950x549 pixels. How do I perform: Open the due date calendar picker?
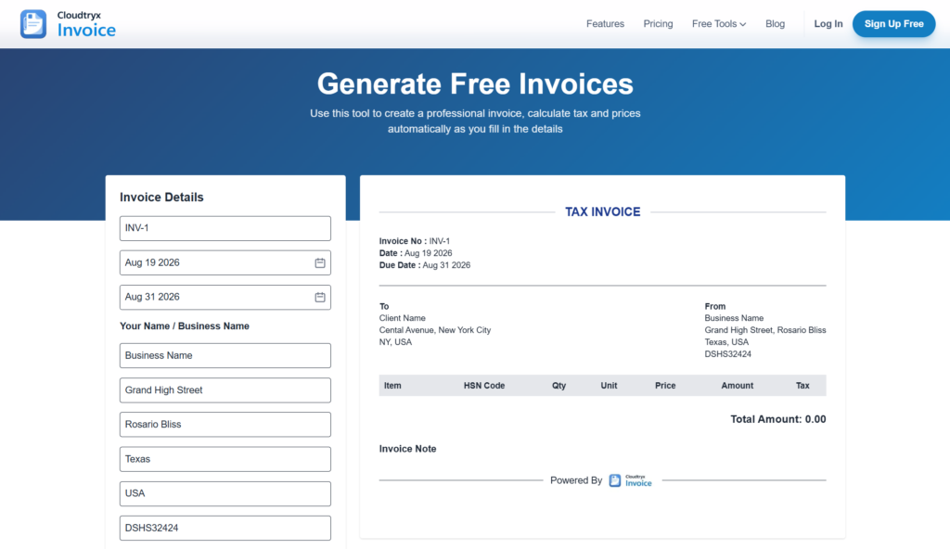click(320, 298)
